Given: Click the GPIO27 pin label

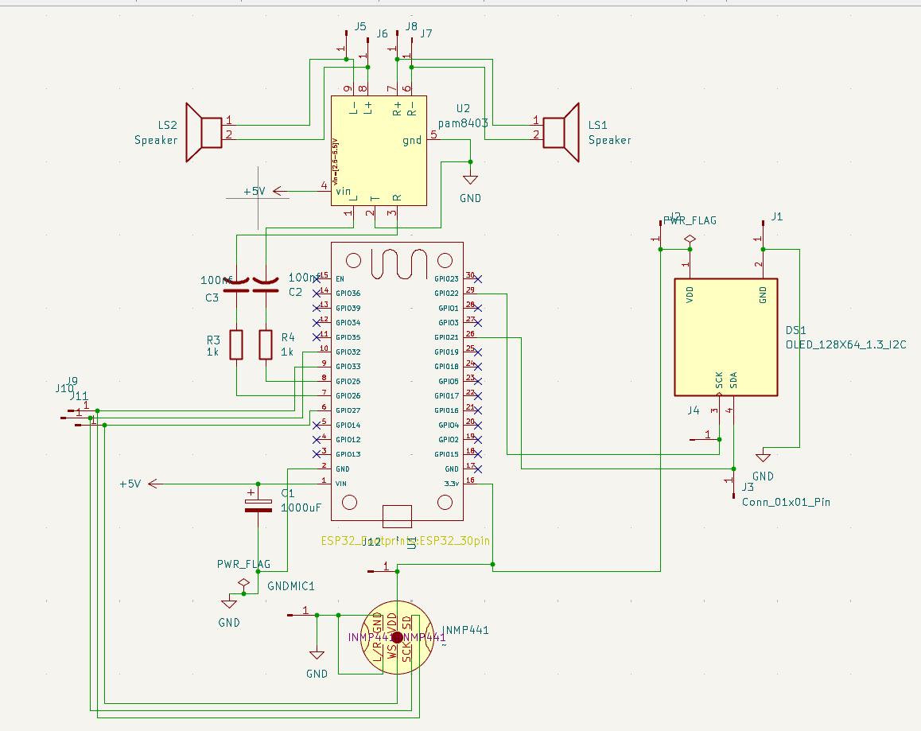Looking at the screenshot, I should 348,410.
